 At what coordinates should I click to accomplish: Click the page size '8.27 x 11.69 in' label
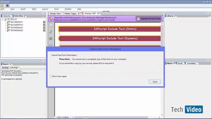coord(63,117)
